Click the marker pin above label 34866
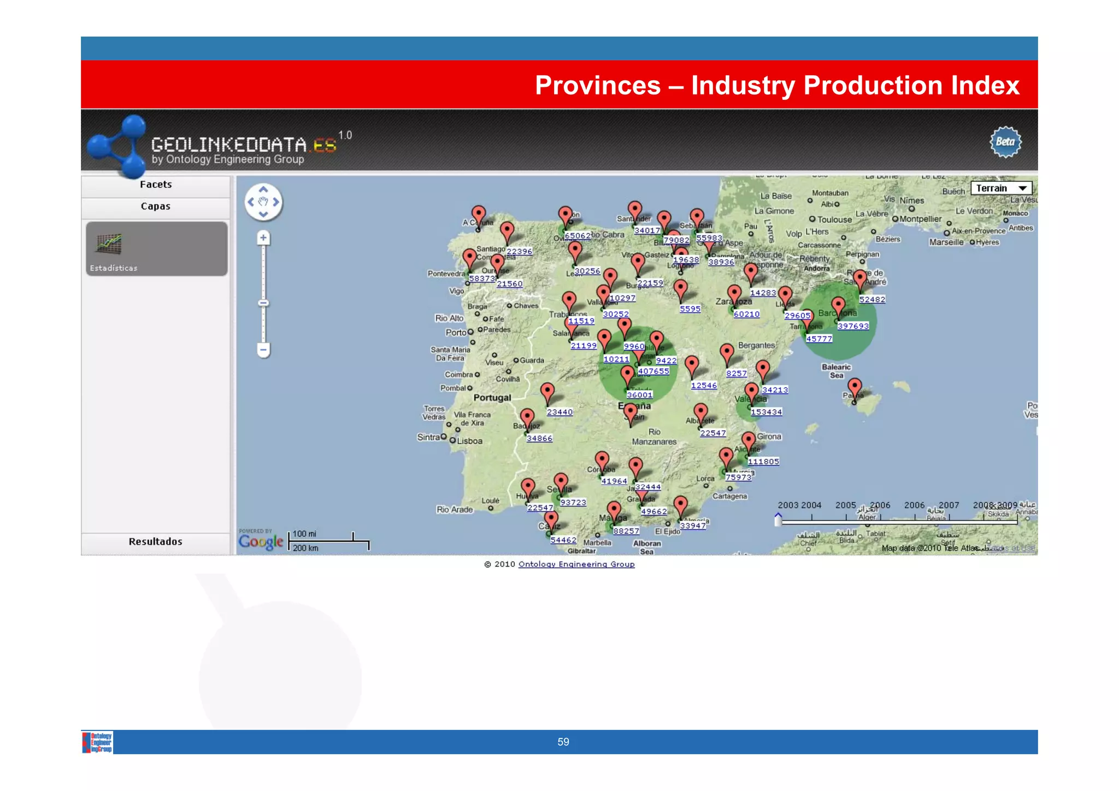Image resolution: width=1119 pixels, height=791 pixels. tap(527, 420)
